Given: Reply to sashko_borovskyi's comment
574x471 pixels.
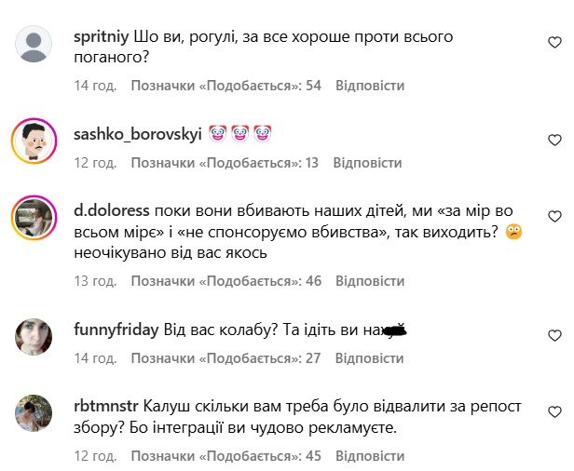Looking at the screenshot, I should coord(367,163).
